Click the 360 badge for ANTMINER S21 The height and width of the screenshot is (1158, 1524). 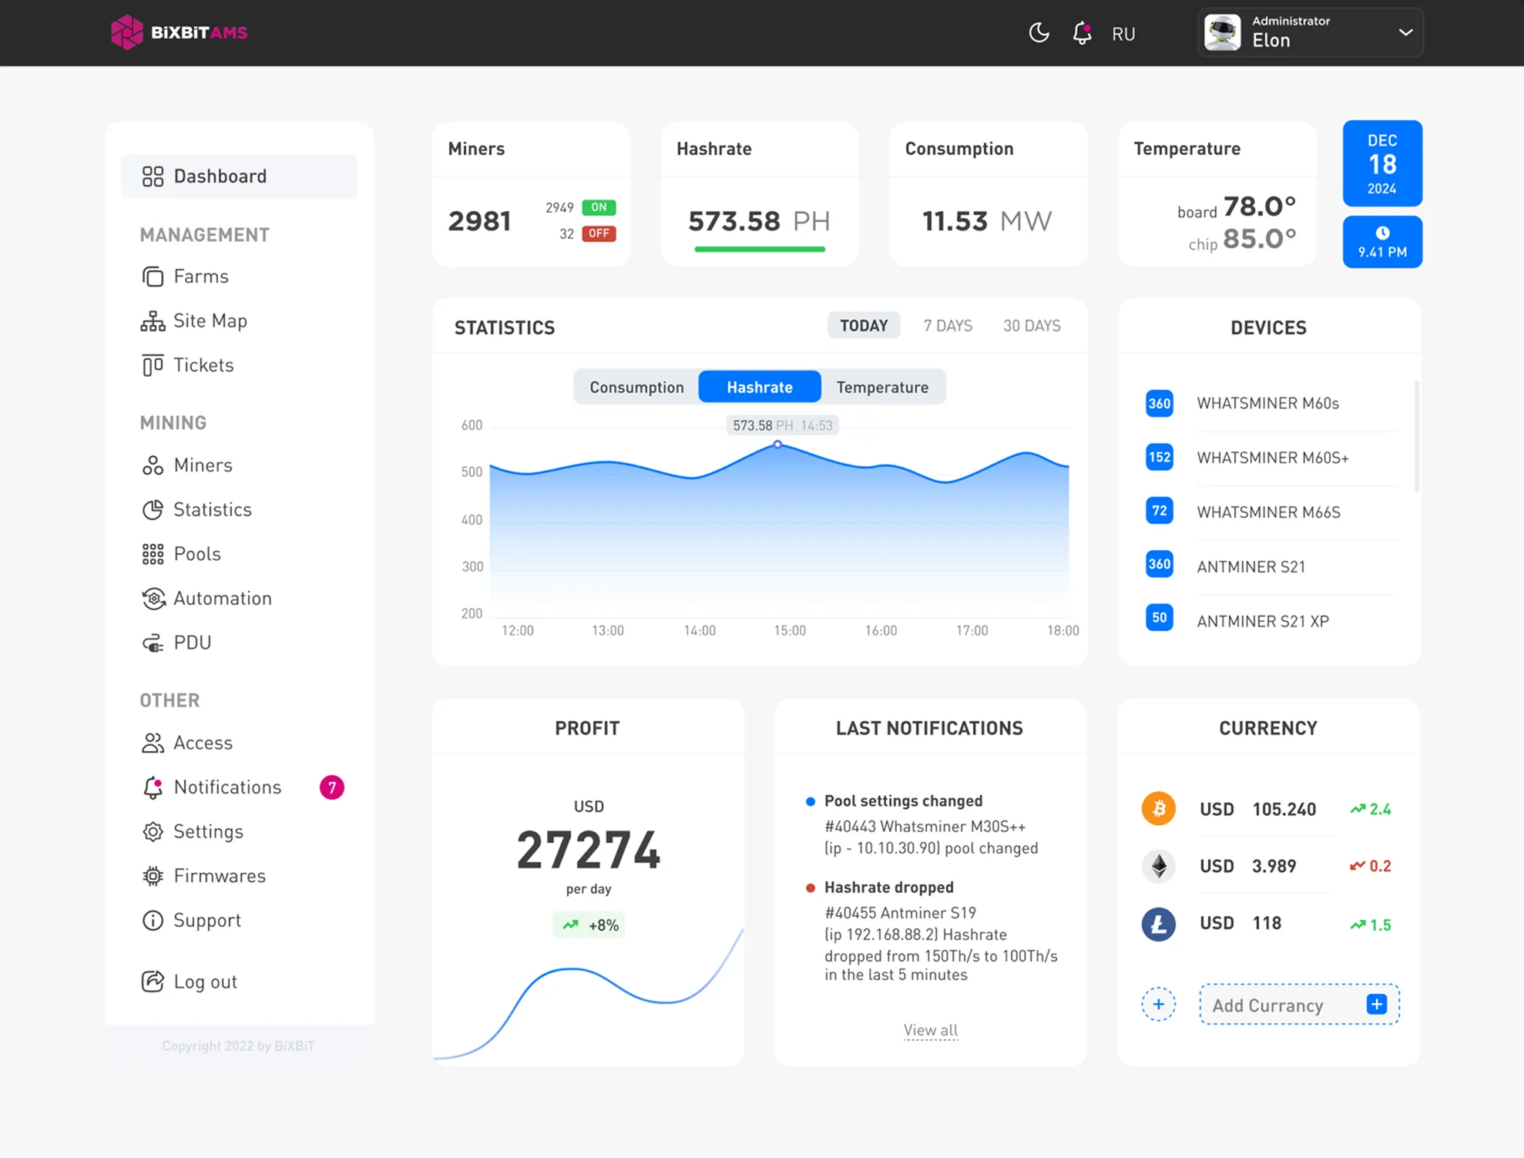1160,564
